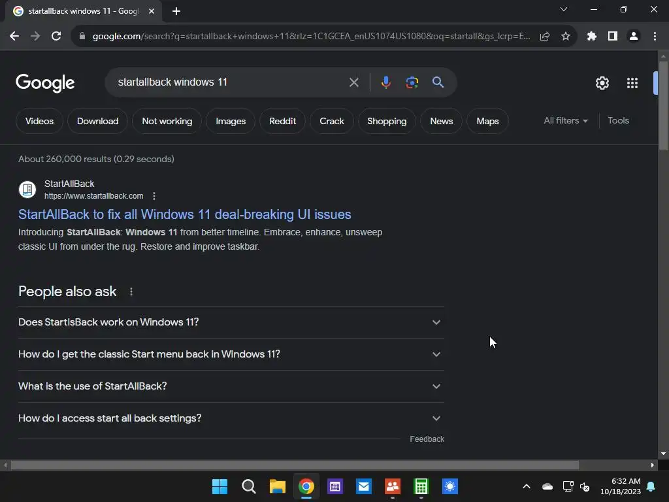The image size is (669, 502).
Task: Select the Reddit filter chip
Action: pos(282,121)
